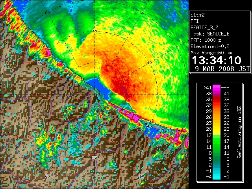Viewport: 252px width, 189px height.
Task: Click the 40 km ring label directly south
Action: pos(94,157)
